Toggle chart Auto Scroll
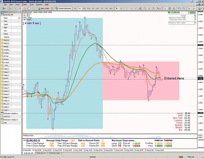The image size is (204, 159). pos(189,8)
